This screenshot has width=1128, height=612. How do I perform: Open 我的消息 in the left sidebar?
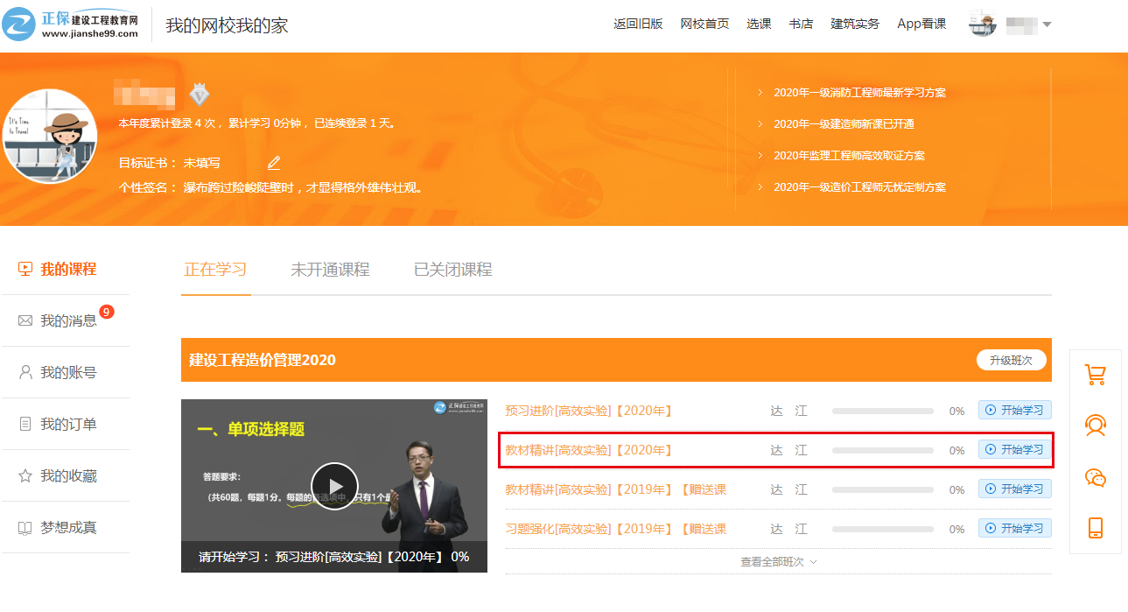[68, 321]
